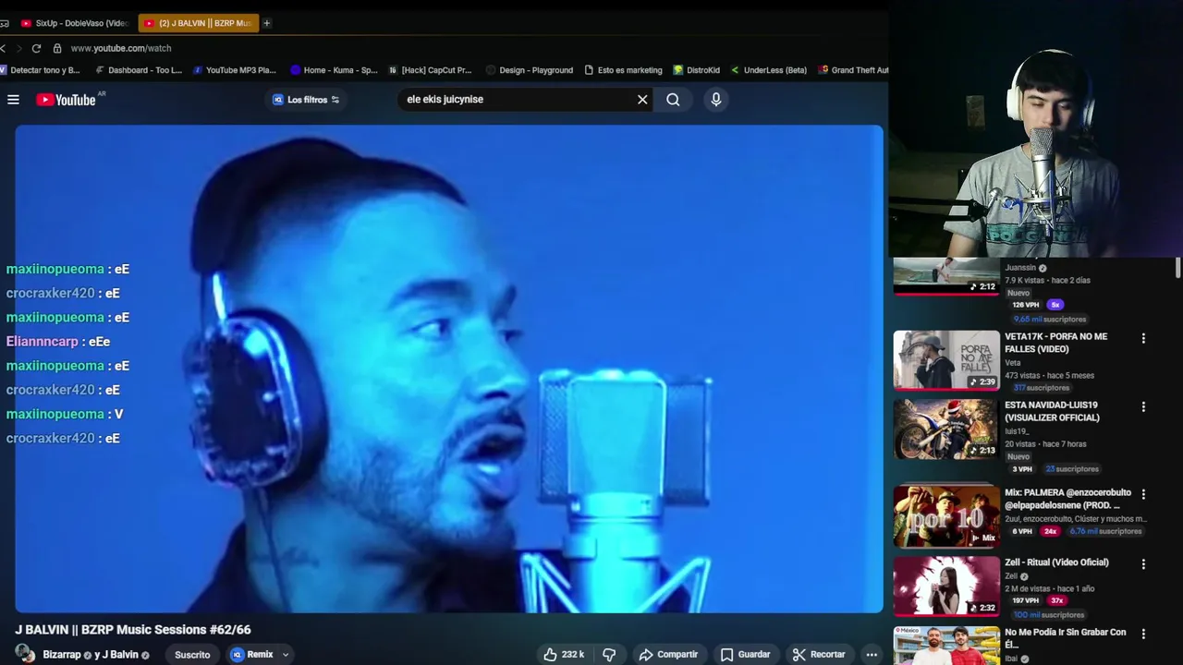Open the Grand Theft Auto bookmark
Image resolution: width=1183 pixels, height=665 pixels.
pos(854,70)
